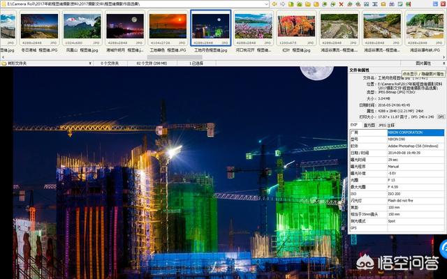Select the -5 EV exposure compensation row
Viewport: 447px width, 279px height.
[397, 174]
